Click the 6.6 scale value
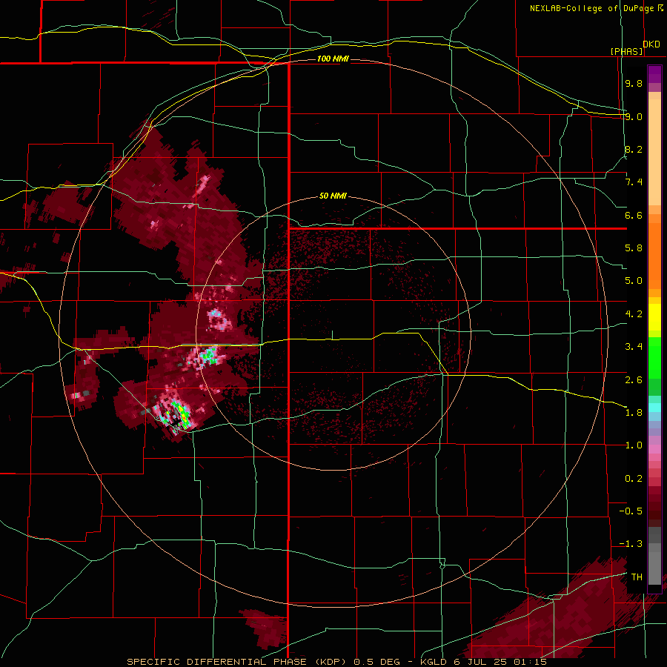This screenshot has width=667, height=667. [x=634, y=215]
